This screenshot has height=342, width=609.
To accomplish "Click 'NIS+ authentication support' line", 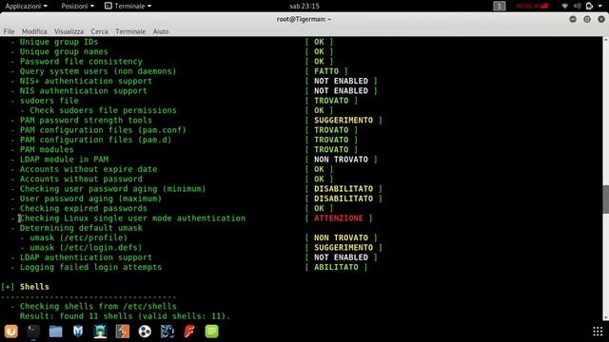I will coord(86,81).
